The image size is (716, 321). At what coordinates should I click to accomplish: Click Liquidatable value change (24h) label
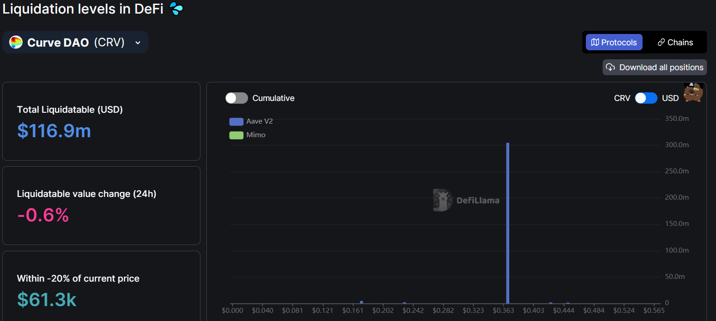click(x=87, y=194)
